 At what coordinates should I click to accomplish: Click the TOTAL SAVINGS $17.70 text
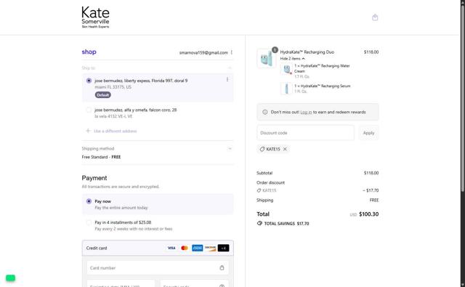click(x=286, y=224)
